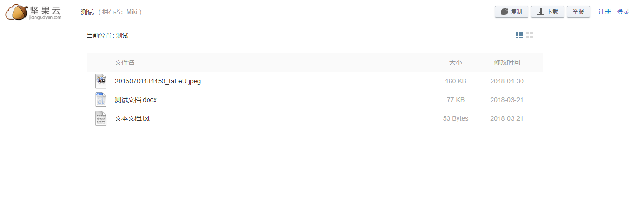634x220 pixels.
Task: Open 文本文档.txt file
Action: pyautogui.click(x=132, y=118)
